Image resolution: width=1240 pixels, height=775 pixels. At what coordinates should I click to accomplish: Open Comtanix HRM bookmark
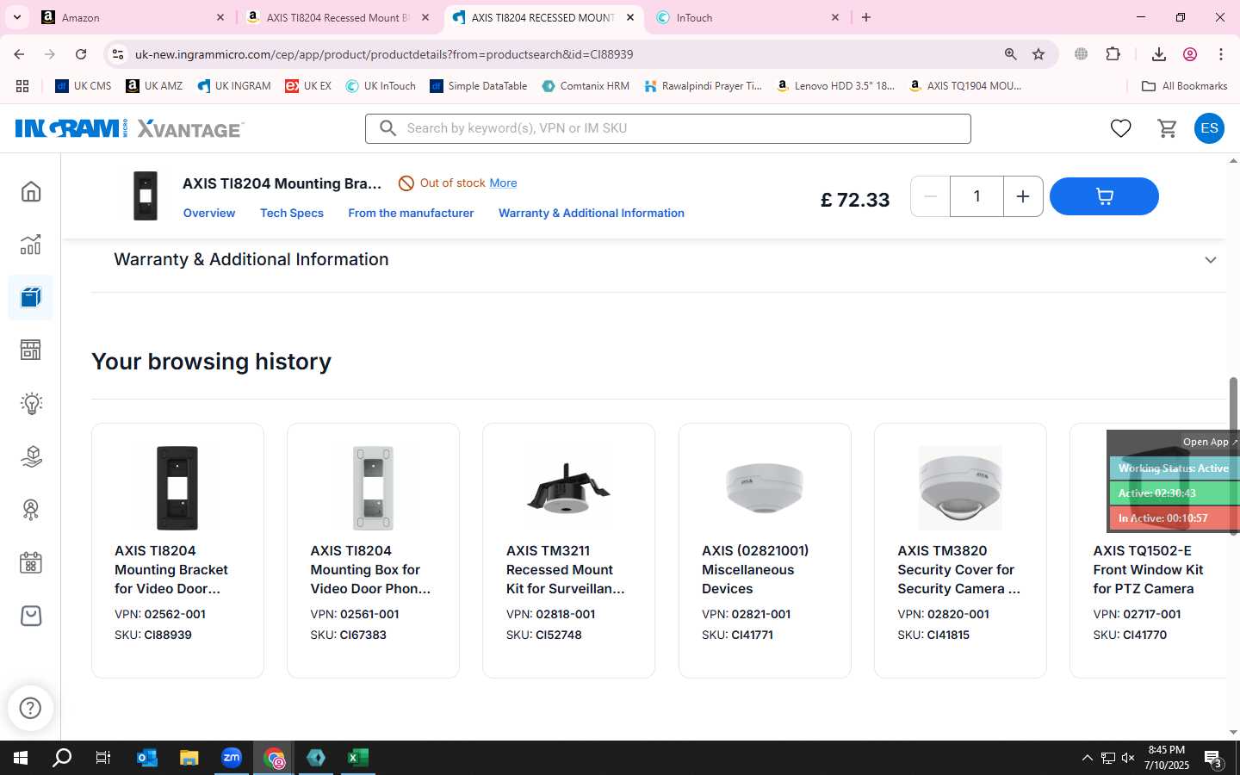(x=586, y=86)
